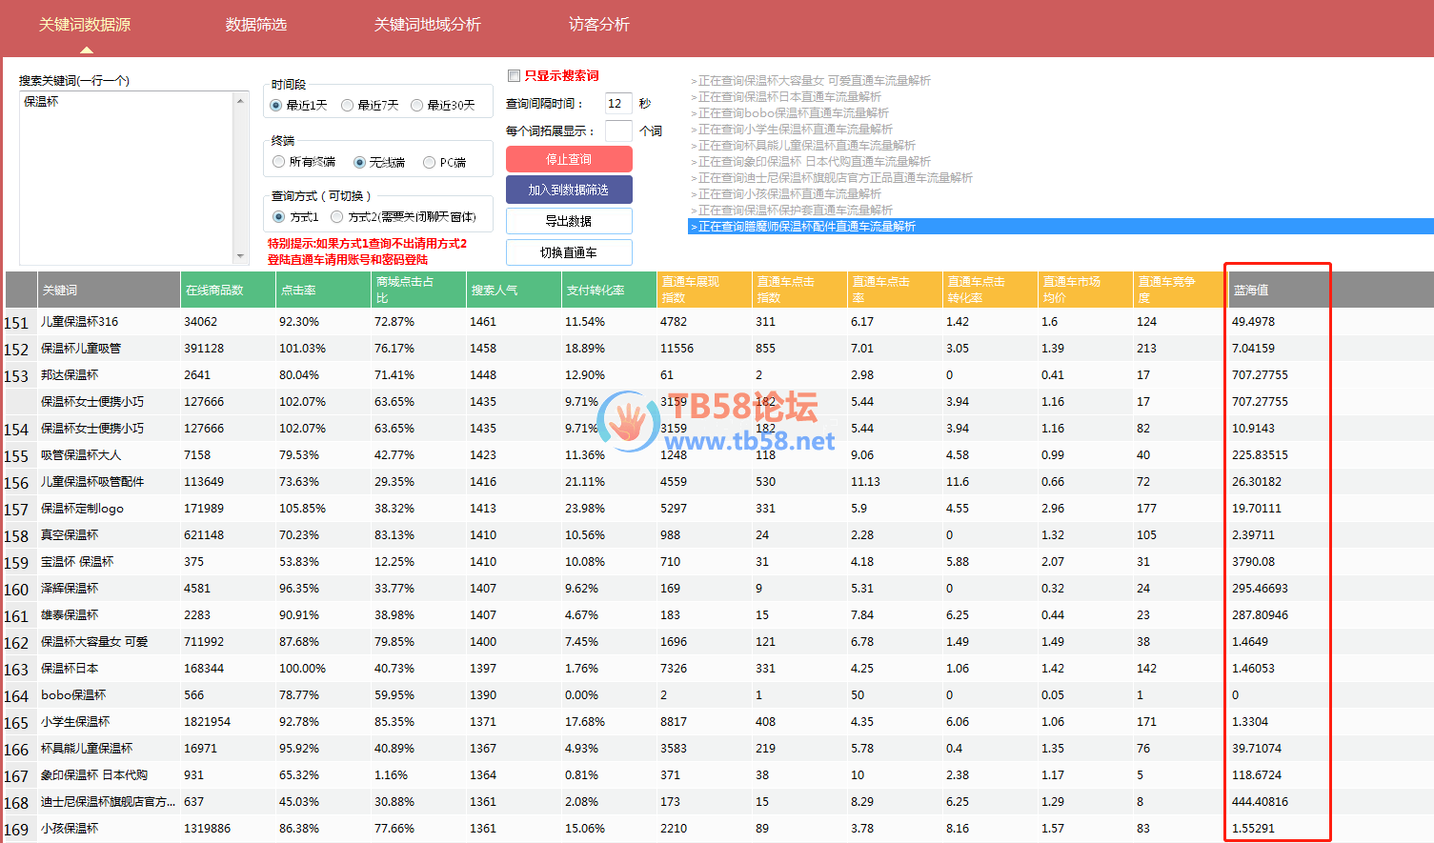Open the 关键词地域分析 tab
Screen dimensions: 1434x843
[427, 25]
